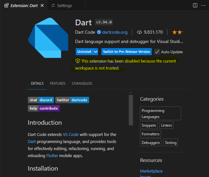Click the Installation heading
Screen dimensions: 209x177
[43, 168]
